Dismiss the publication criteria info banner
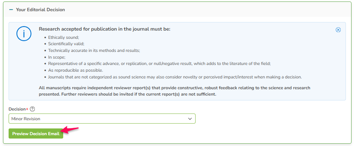The image size is (356, 146). pyautogui.click(x=338, y=30)
